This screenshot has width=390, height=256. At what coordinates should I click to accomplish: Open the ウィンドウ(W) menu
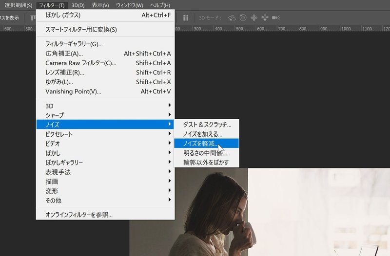click(129, 5)
